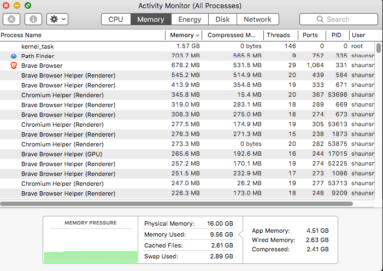The image size is (383, 271).
Task: Open the Energy tab
Action: (190, 19)
